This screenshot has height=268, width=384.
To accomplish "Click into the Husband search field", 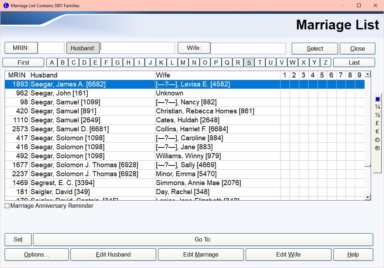I will tap(137, 48).
